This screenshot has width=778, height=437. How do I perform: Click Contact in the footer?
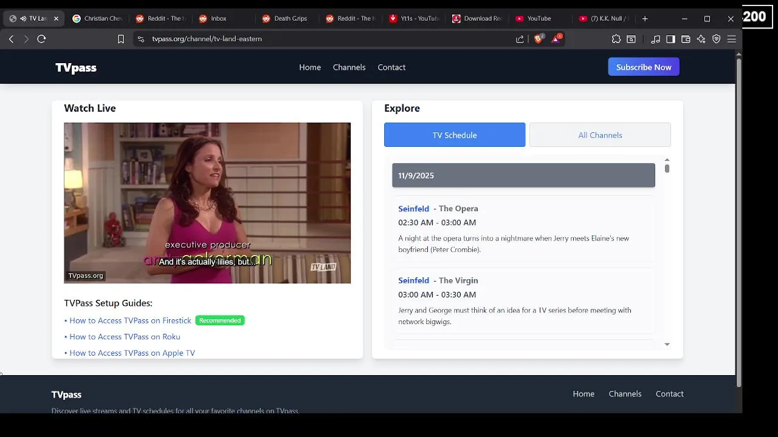click(x=669, y=394)
